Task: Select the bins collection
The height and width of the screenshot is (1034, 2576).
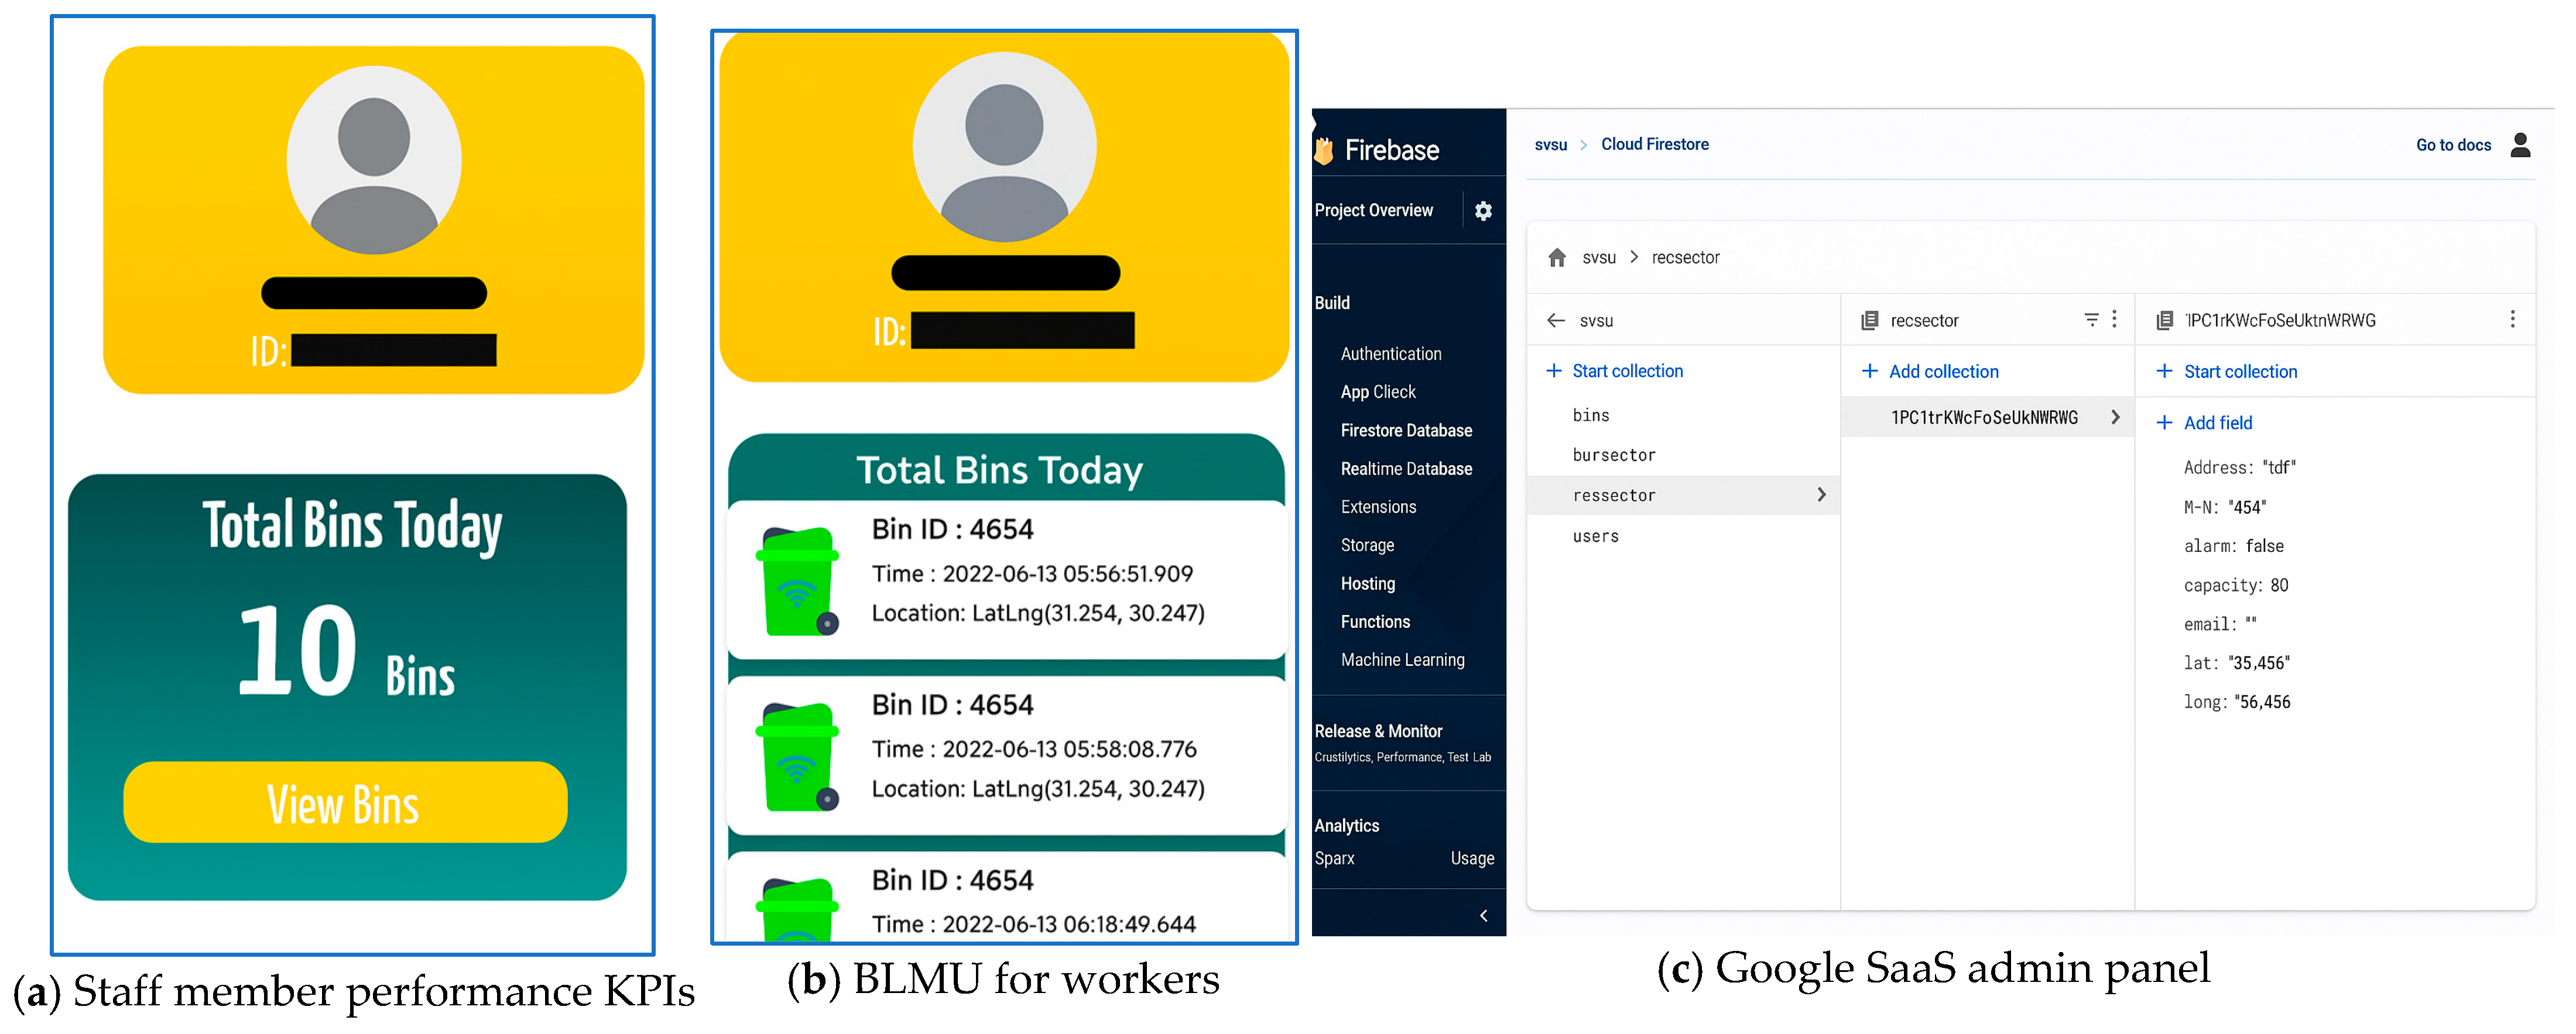Action: (1590, 416)
